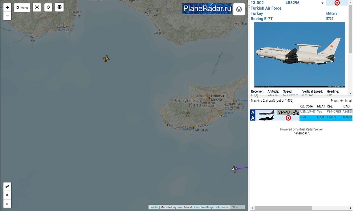
Task: Pause the aircraft list updates
Action: (x=335, y=101)
